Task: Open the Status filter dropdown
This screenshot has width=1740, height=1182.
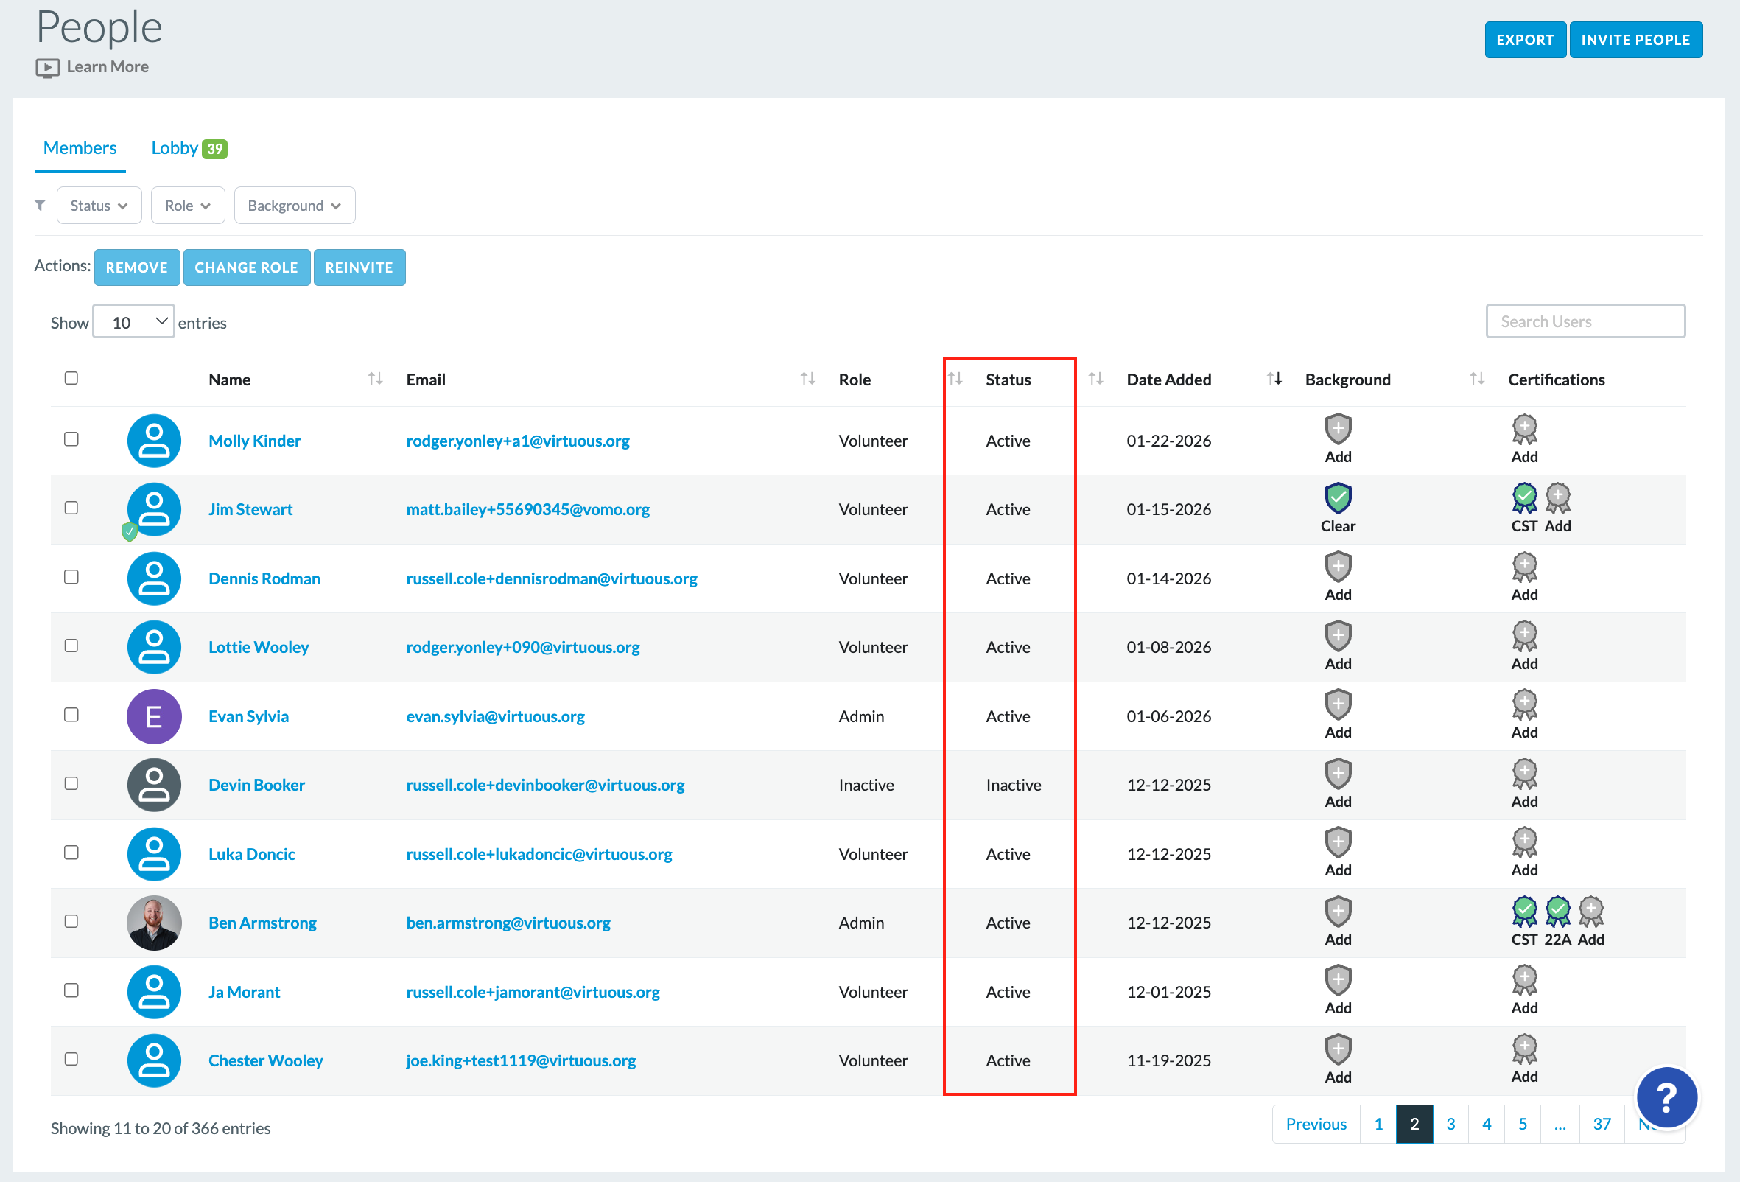Action: tap(99, 206)
